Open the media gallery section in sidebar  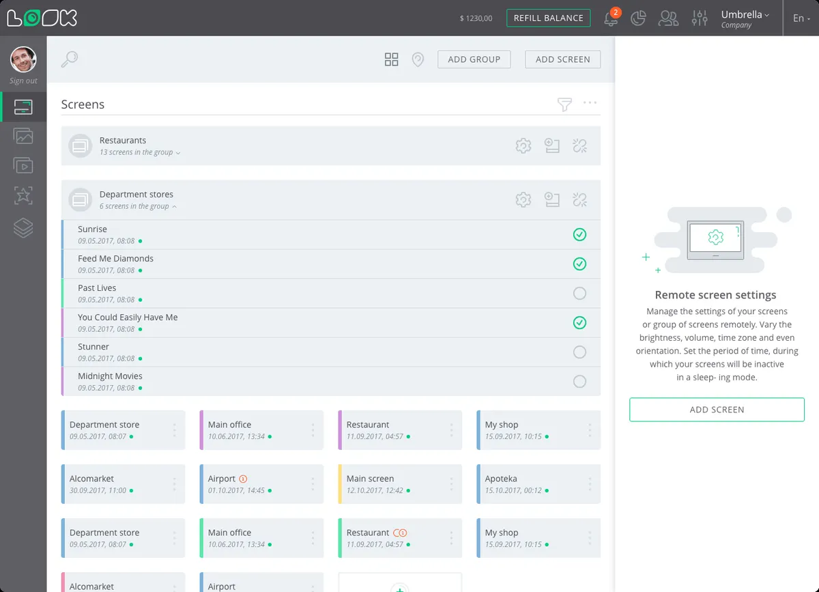(x=23, y=136)
